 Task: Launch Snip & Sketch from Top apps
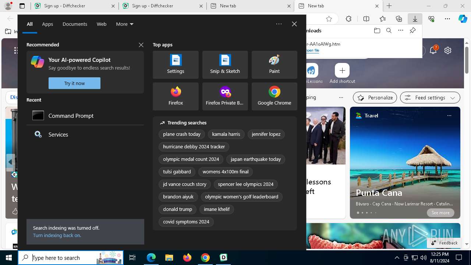[x=225, y=65]
